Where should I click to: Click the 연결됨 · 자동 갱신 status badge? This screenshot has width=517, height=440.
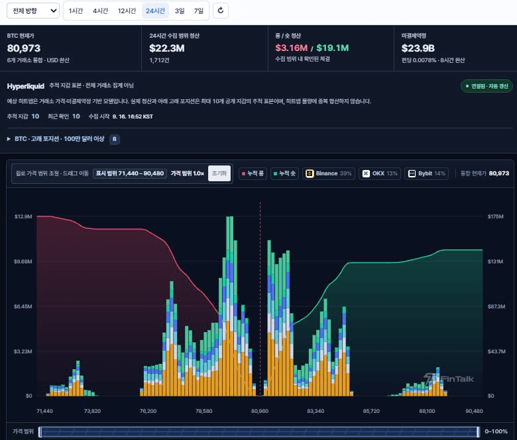[487, 86]
